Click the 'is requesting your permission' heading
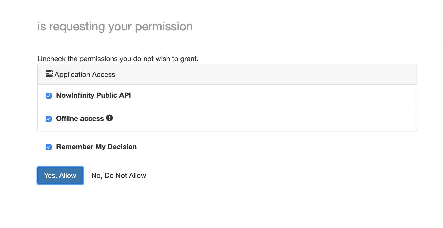 [115, 27]
